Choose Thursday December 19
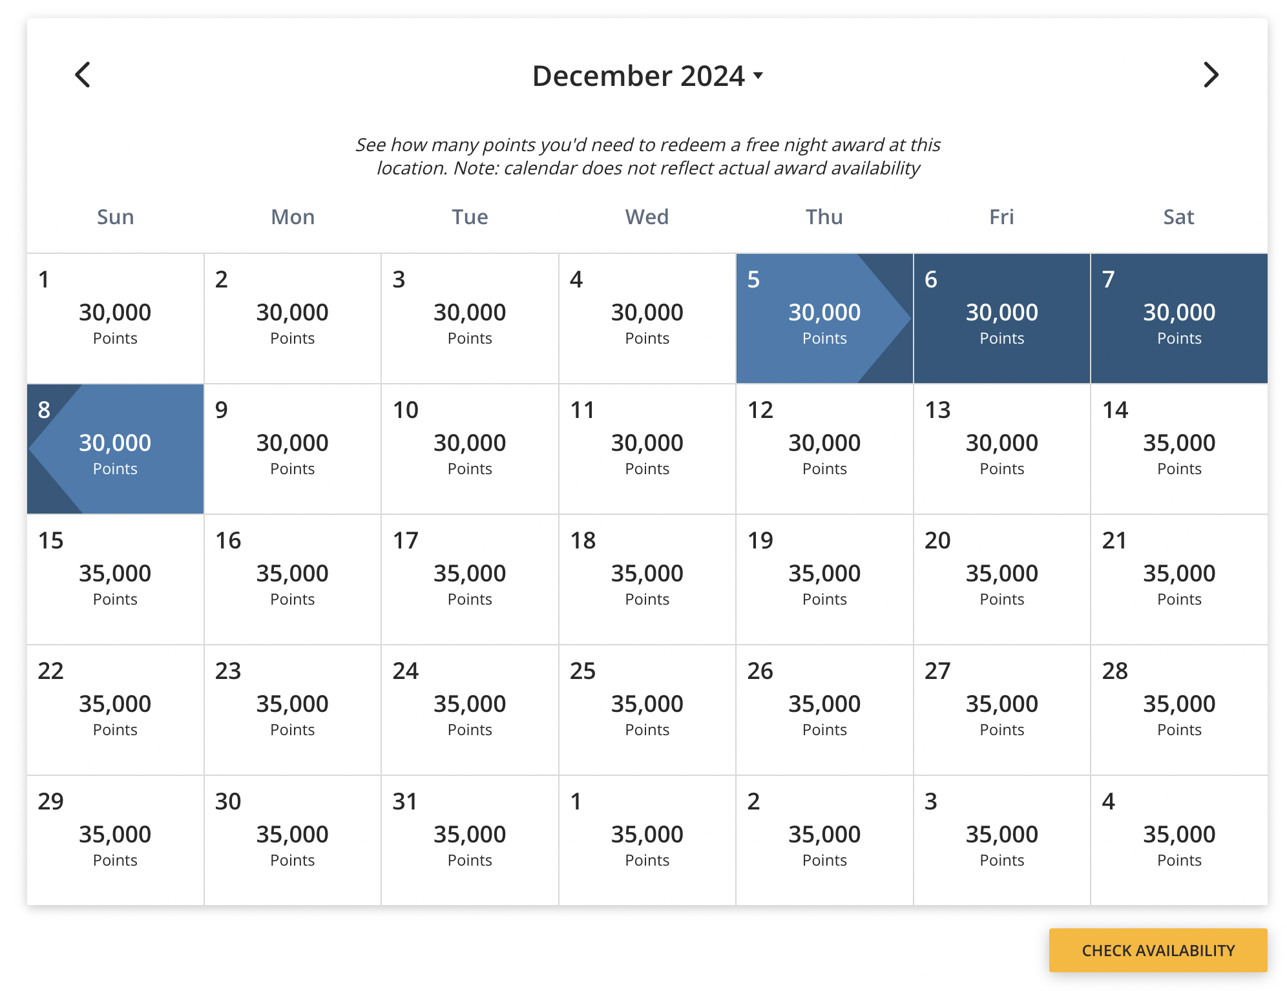The image size is (1287, 991). 824,579
